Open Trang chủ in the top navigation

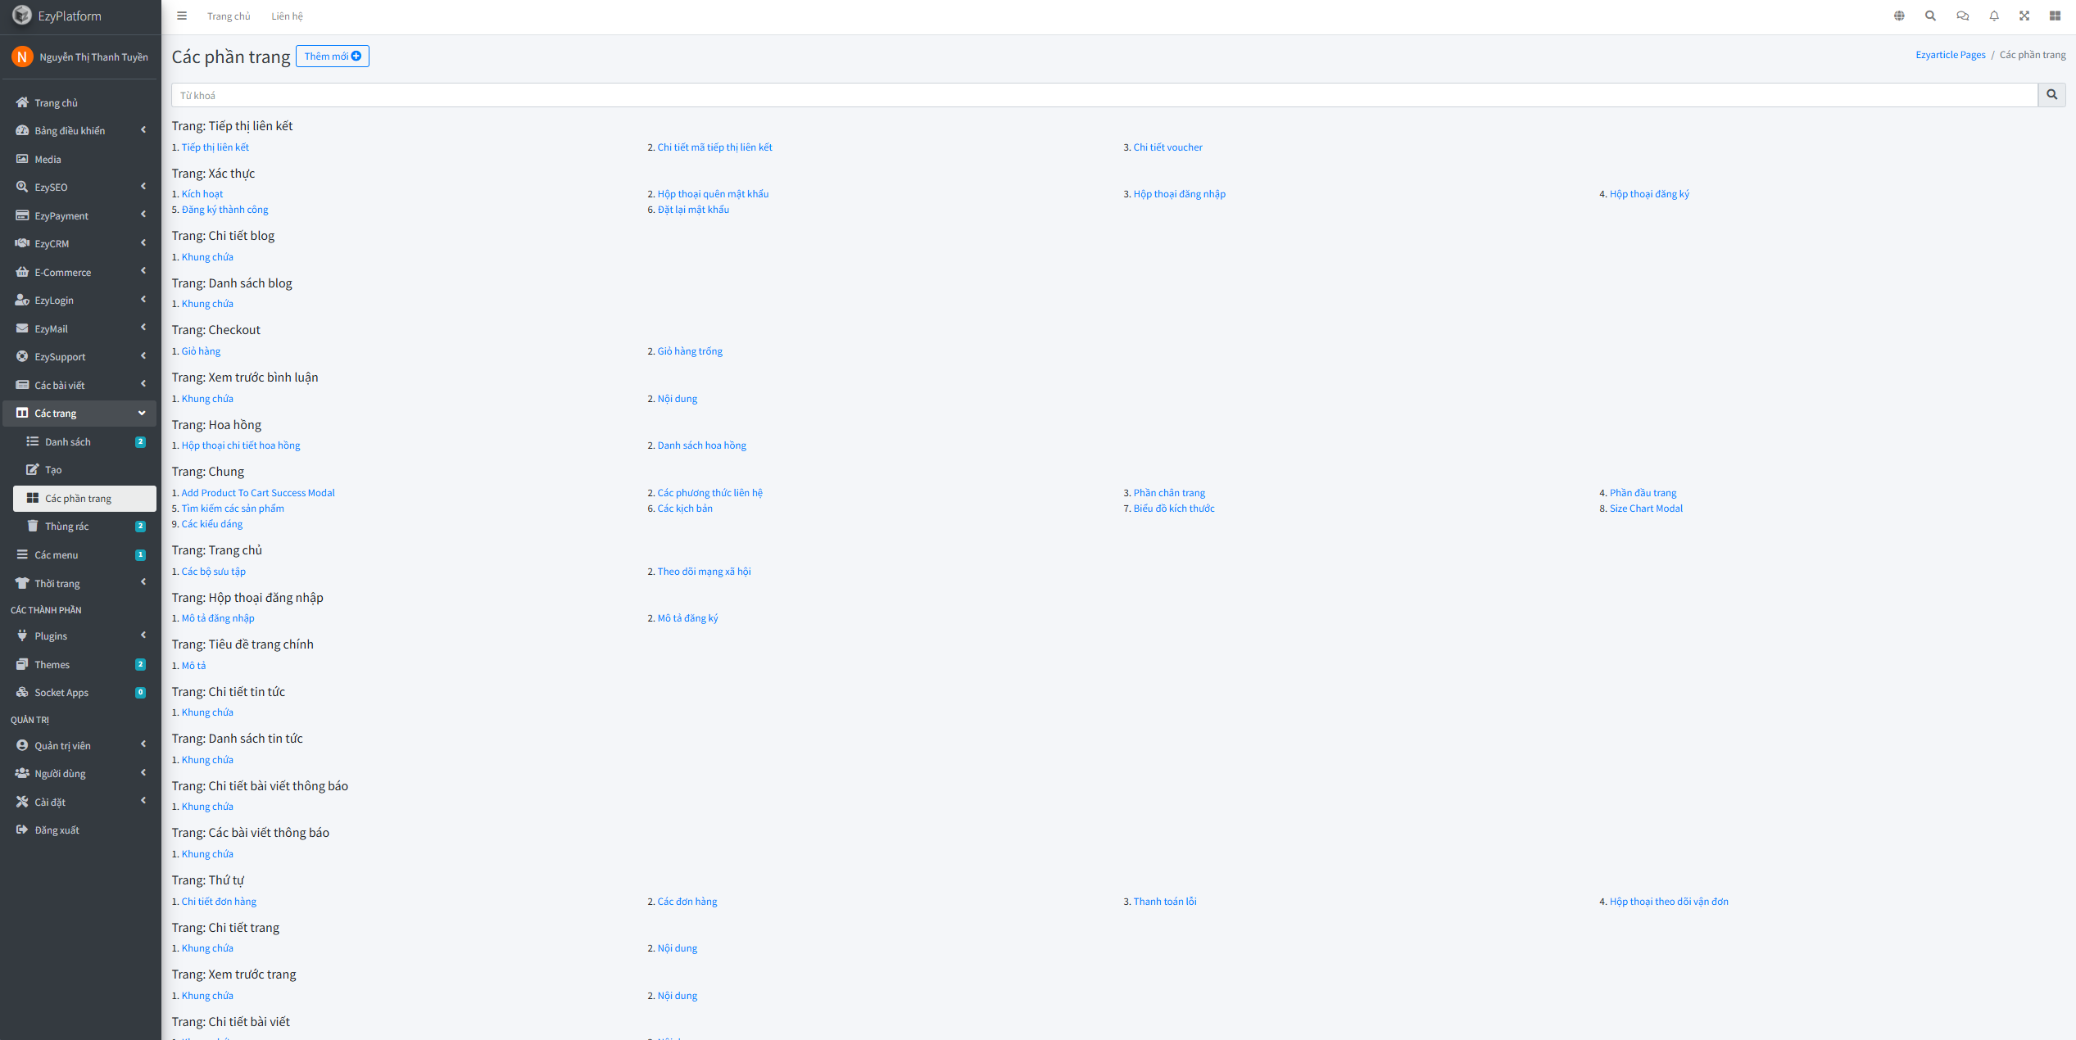point(229,16)
